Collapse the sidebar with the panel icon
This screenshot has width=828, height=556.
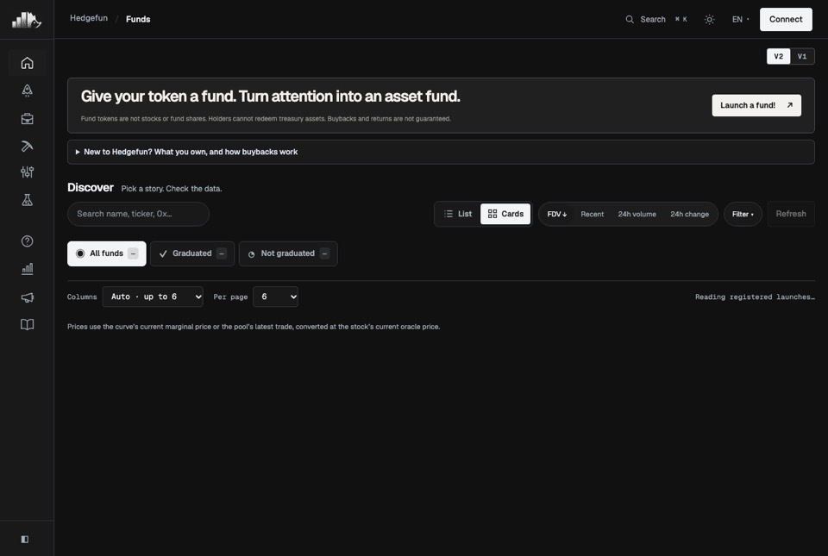[x=25, y=539]
